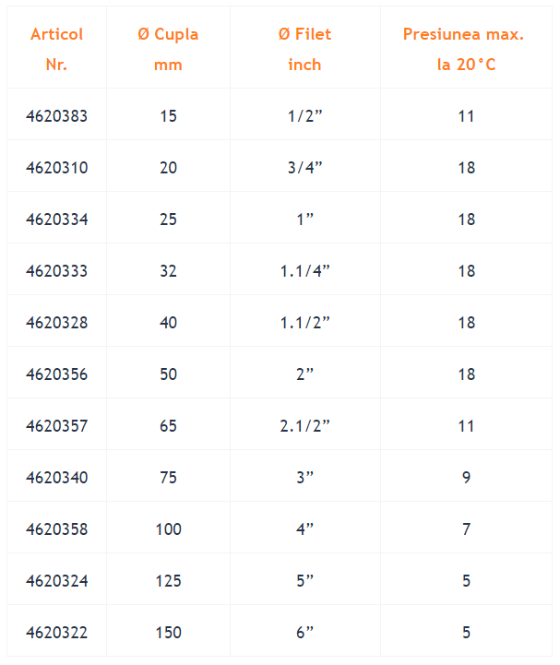Click article number 4620328 cell
560x665 pixels.
(57, 323)
